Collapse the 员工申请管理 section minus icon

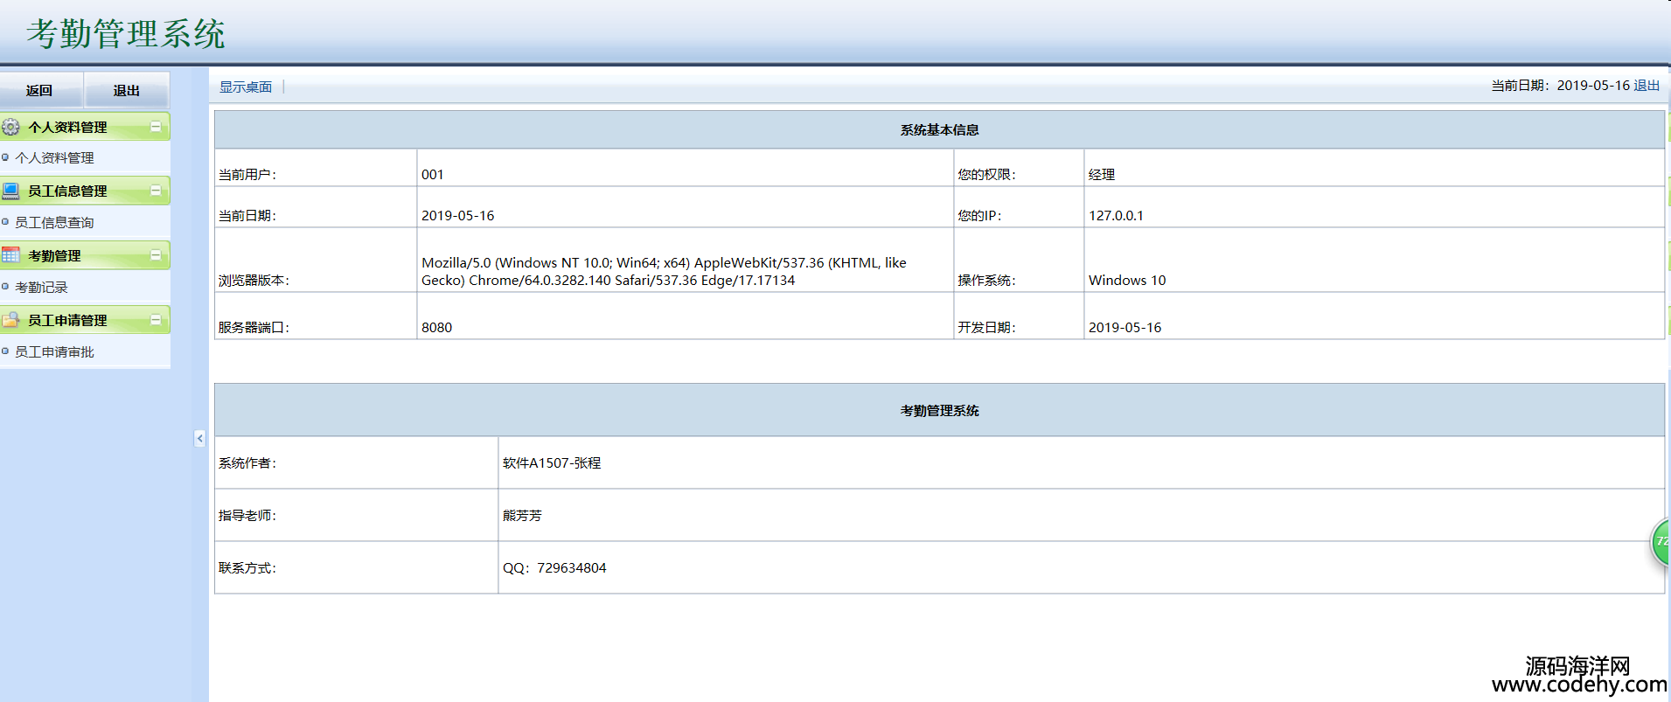tap(156, 320)
